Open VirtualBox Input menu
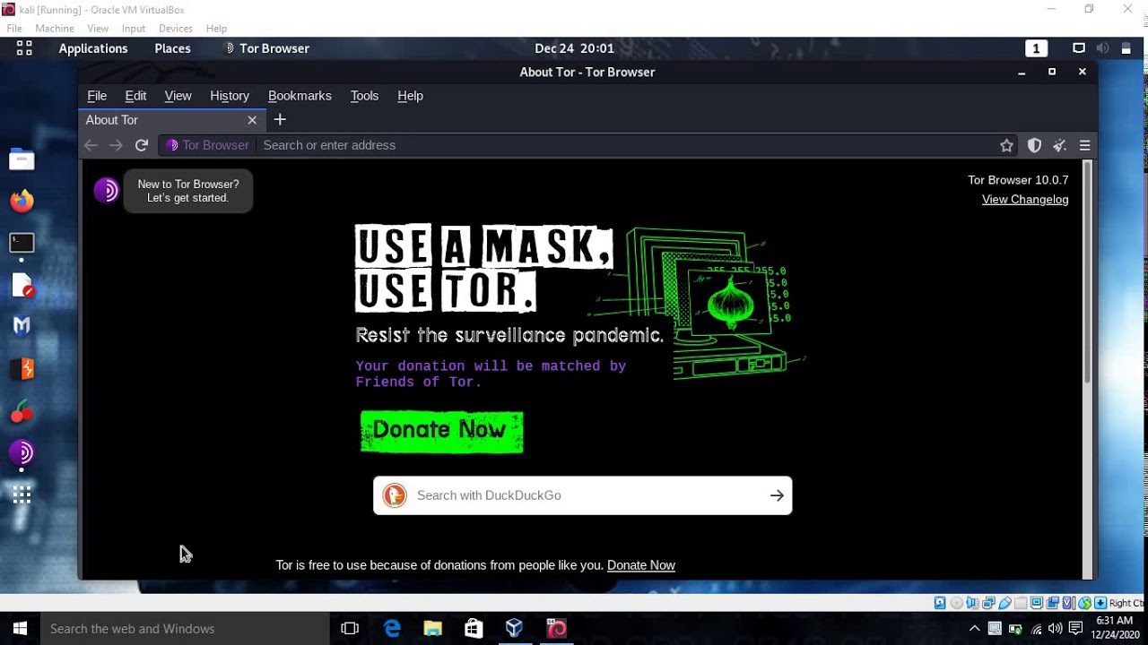 point(134,29)
